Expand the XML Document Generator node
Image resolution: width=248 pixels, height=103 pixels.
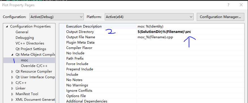pyautogui.click(x=12, y=100)
